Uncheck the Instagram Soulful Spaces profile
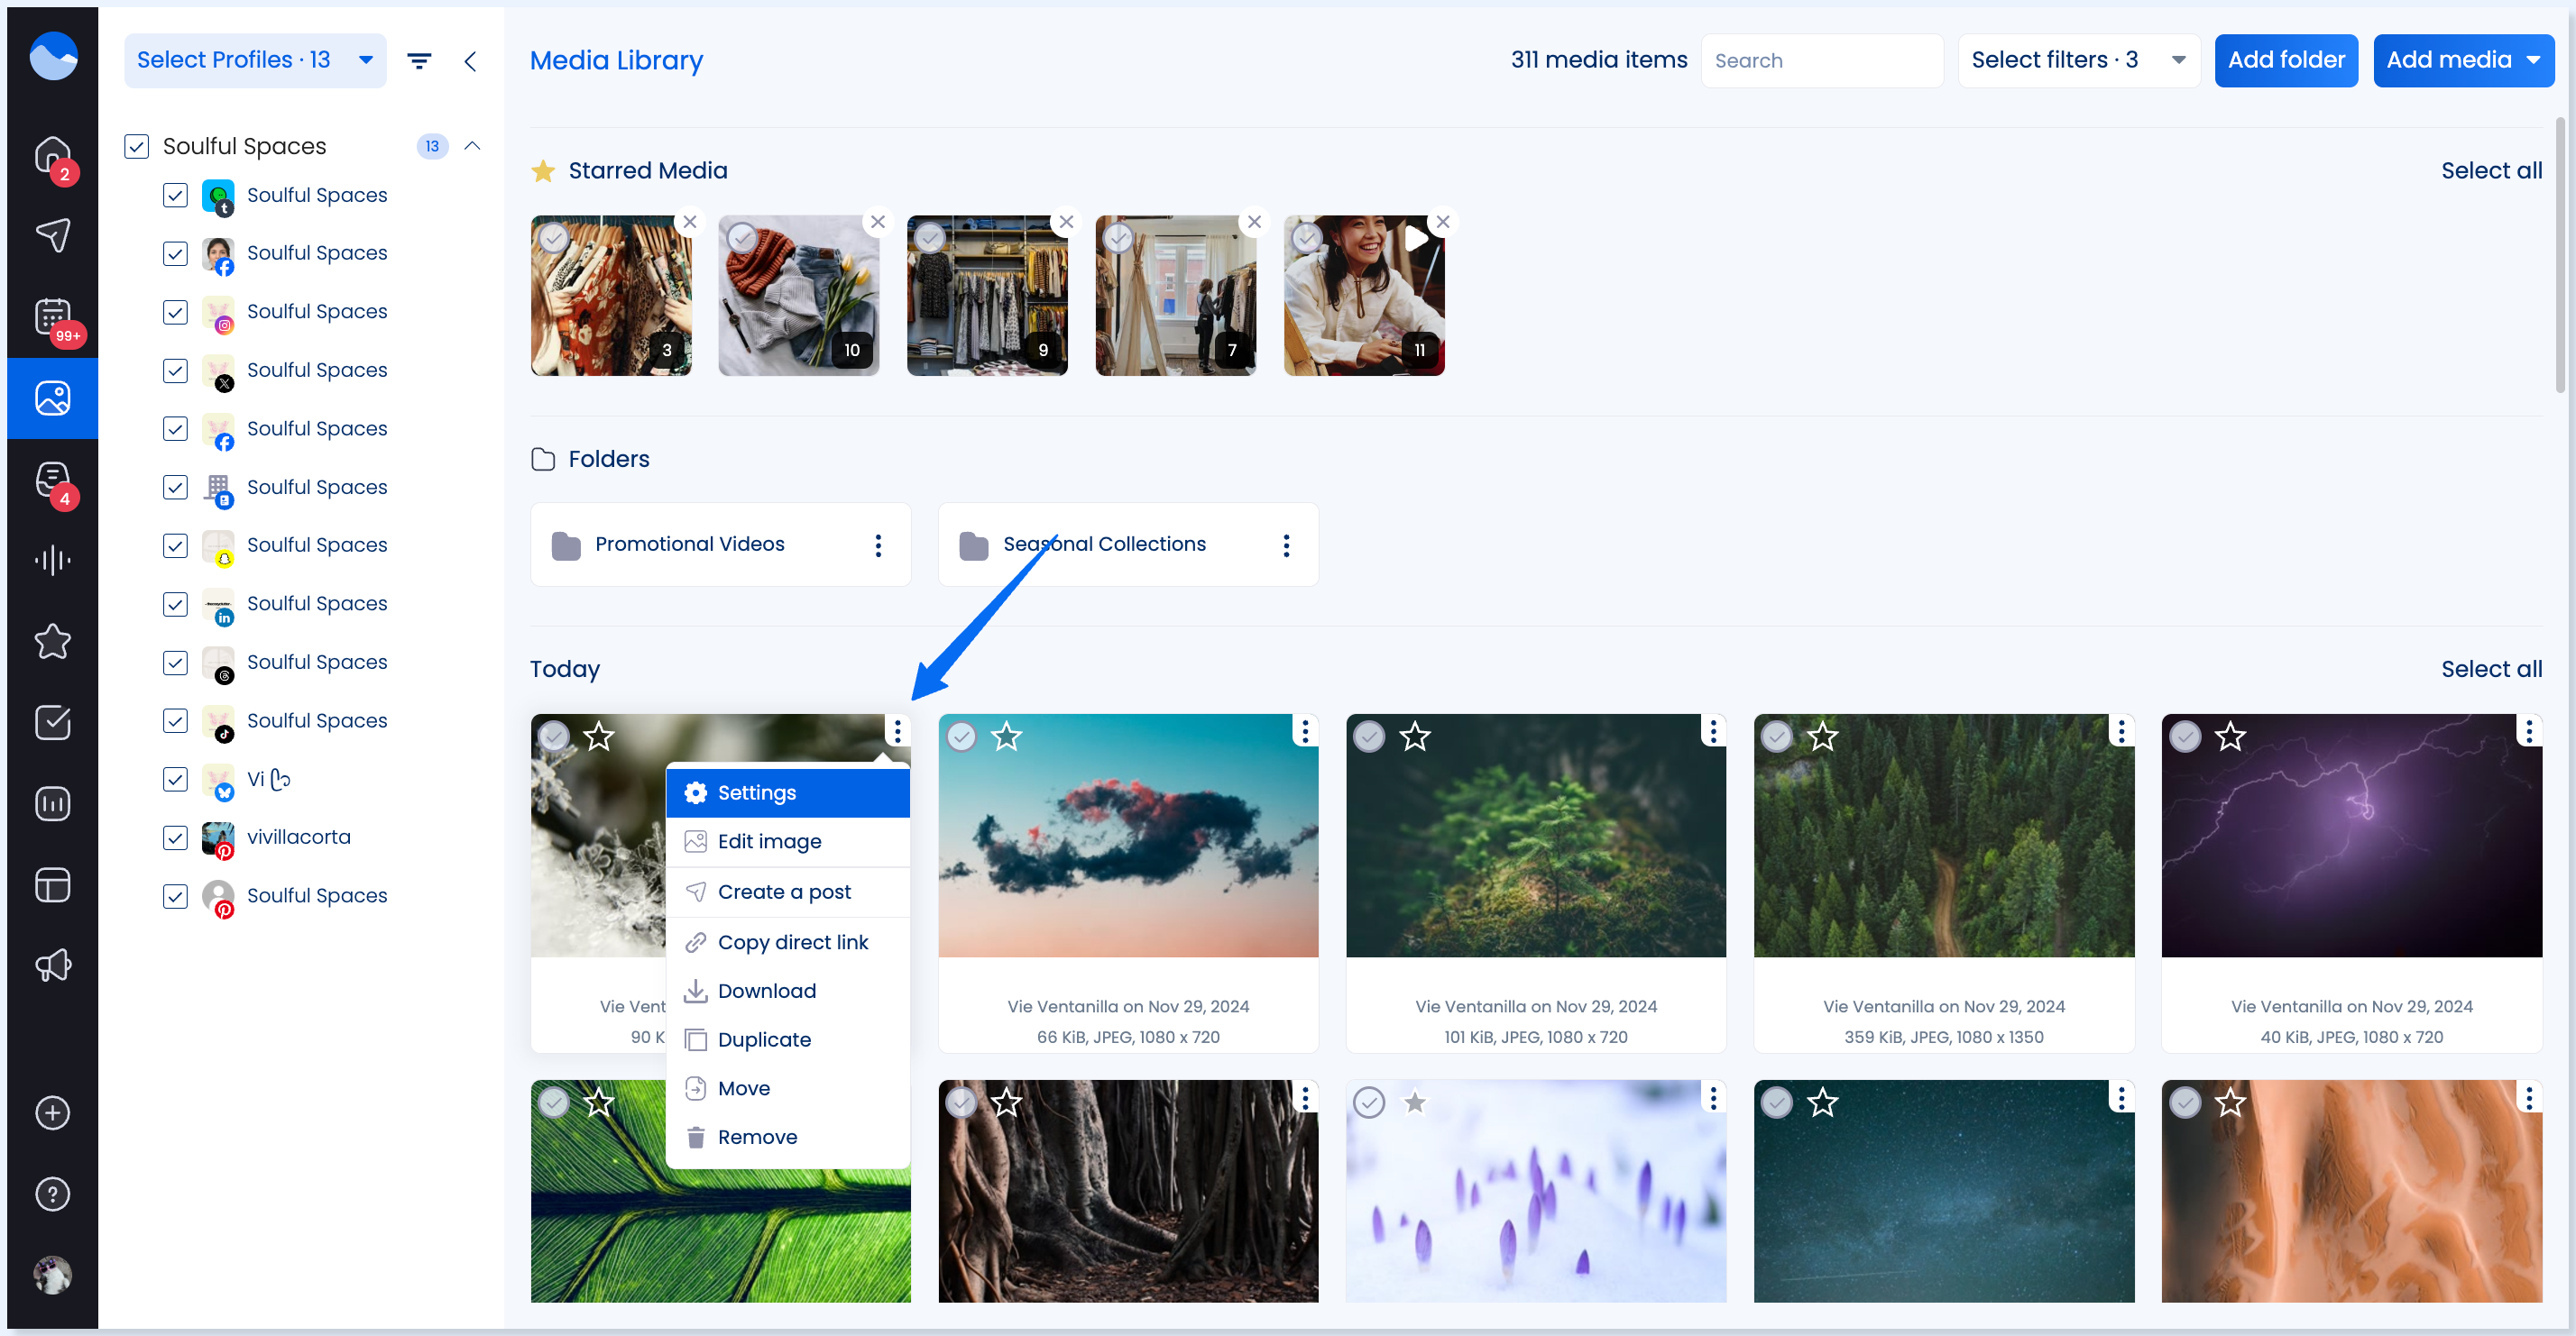Viewport: 2576px width, 1336px height. 175,312
